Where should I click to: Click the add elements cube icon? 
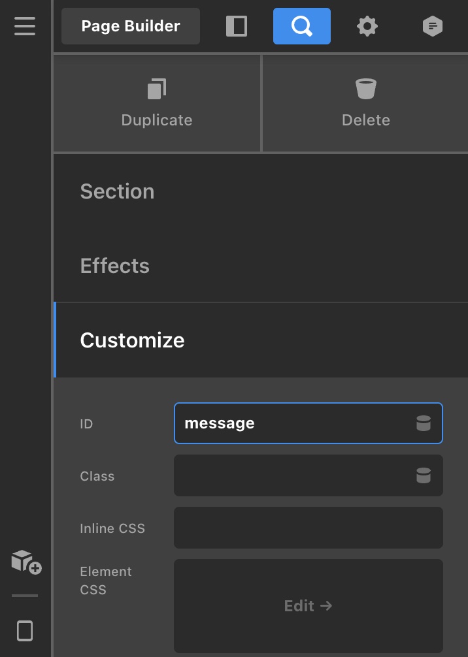pyautogui.click(x=26, y=562)
